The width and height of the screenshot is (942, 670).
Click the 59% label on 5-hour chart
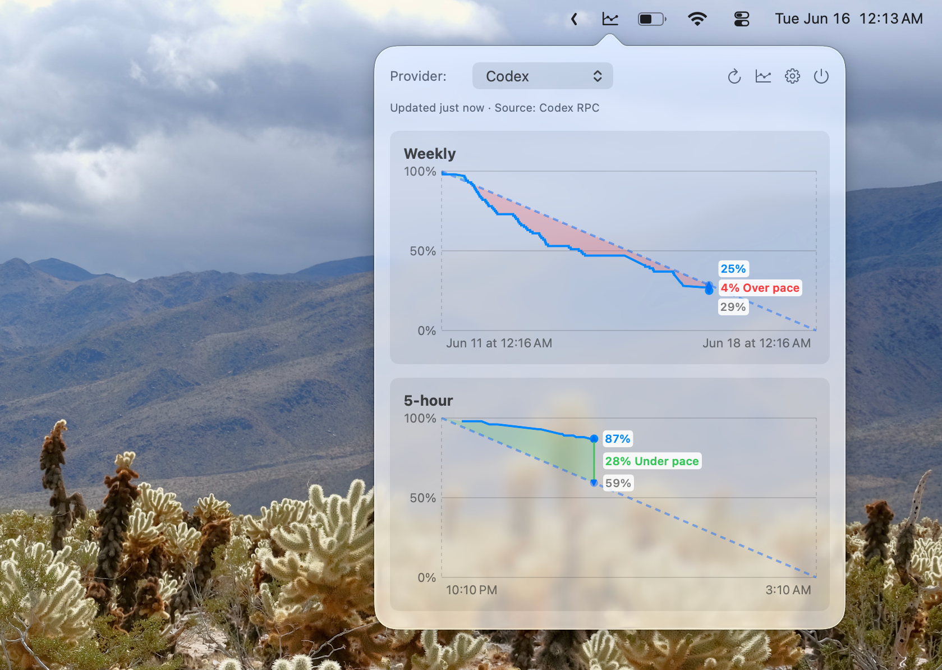618,483
